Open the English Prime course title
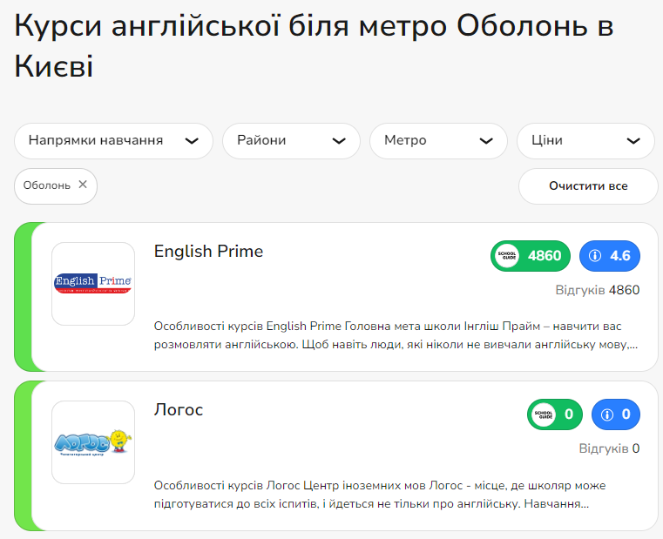Screen dimensions: 663x539 point(208,252)
